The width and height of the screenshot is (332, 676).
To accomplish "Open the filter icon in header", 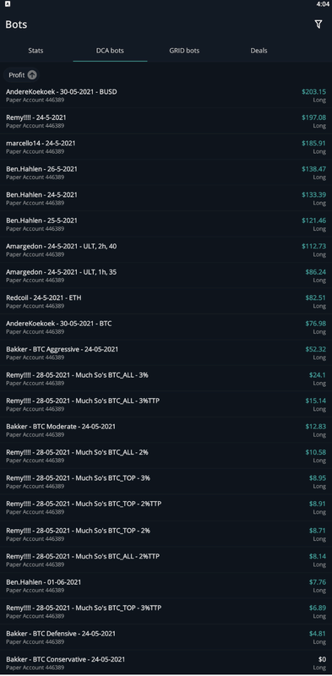I will (318, 25).
